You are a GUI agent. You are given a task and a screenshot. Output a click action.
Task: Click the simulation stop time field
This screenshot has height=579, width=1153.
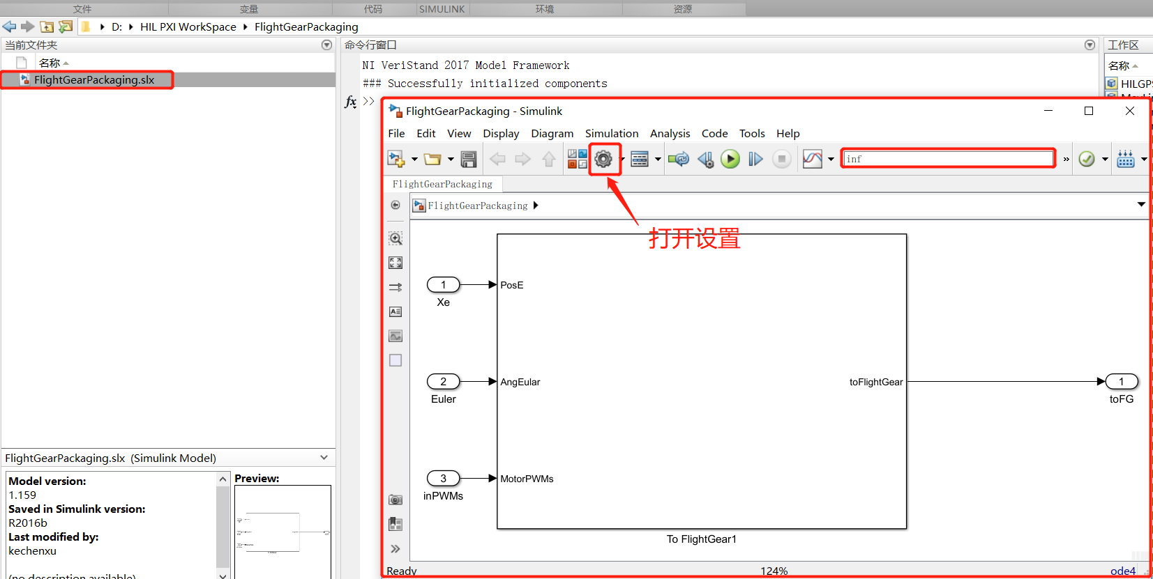(948, 159)
